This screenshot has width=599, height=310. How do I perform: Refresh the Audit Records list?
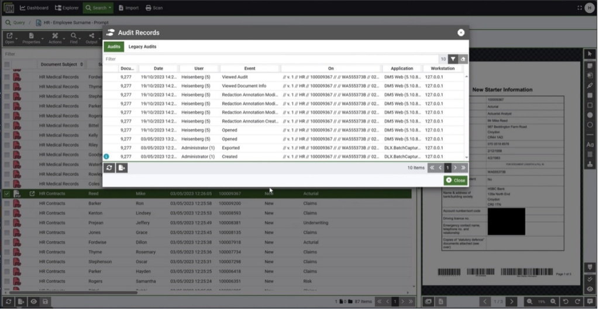pyautogui.click(x=109, y=168)
